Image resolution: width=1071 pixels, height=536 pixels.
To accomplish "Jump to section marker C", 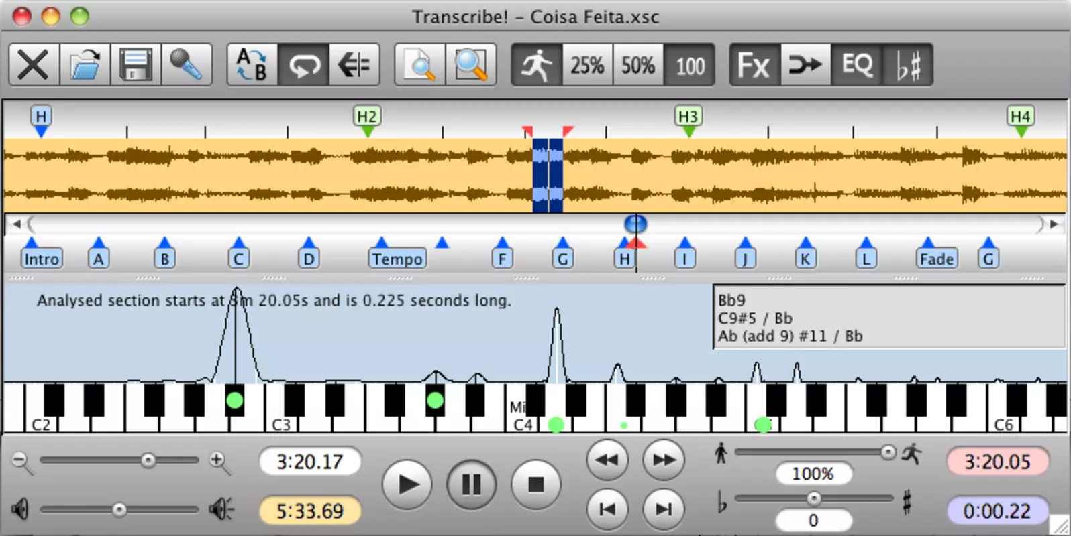I will (239, 259).
